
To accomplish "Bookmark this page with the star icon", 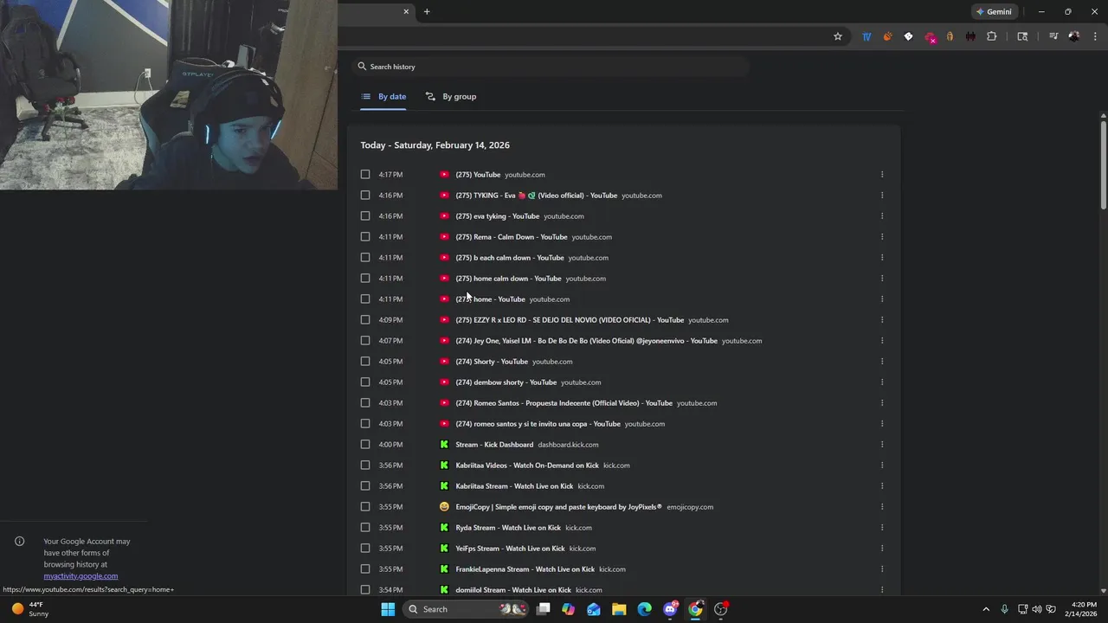I will point(838,36).
